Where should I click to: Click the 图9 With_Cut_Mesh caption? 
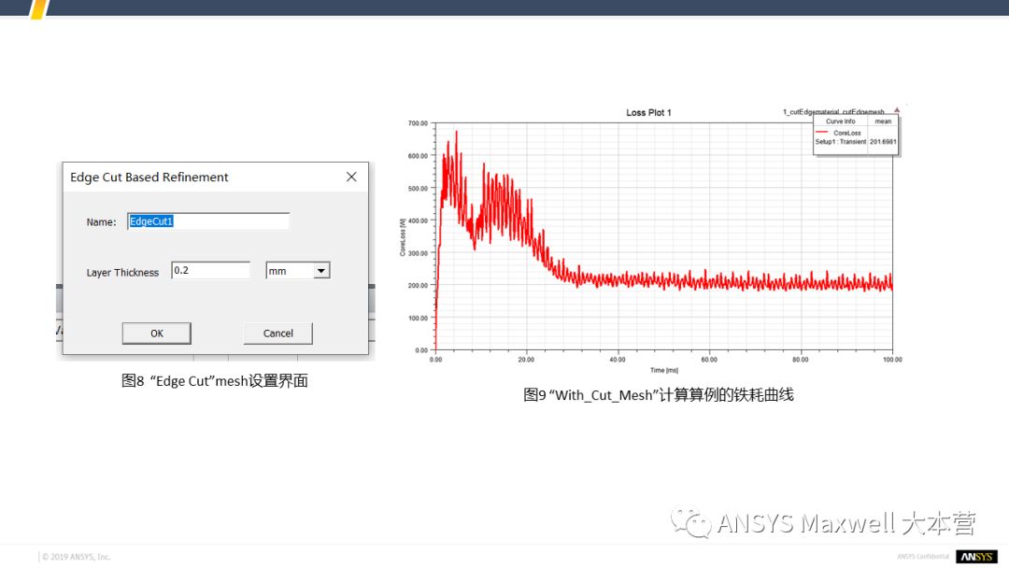pyautogui.click(x=659, y=394)
